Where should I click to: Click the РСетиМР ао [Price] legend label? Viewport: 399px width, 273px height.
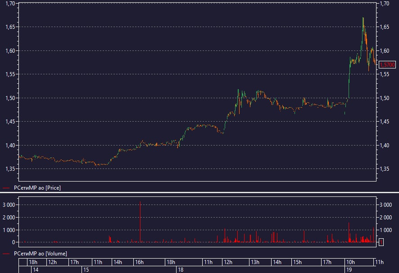[37, 188]
